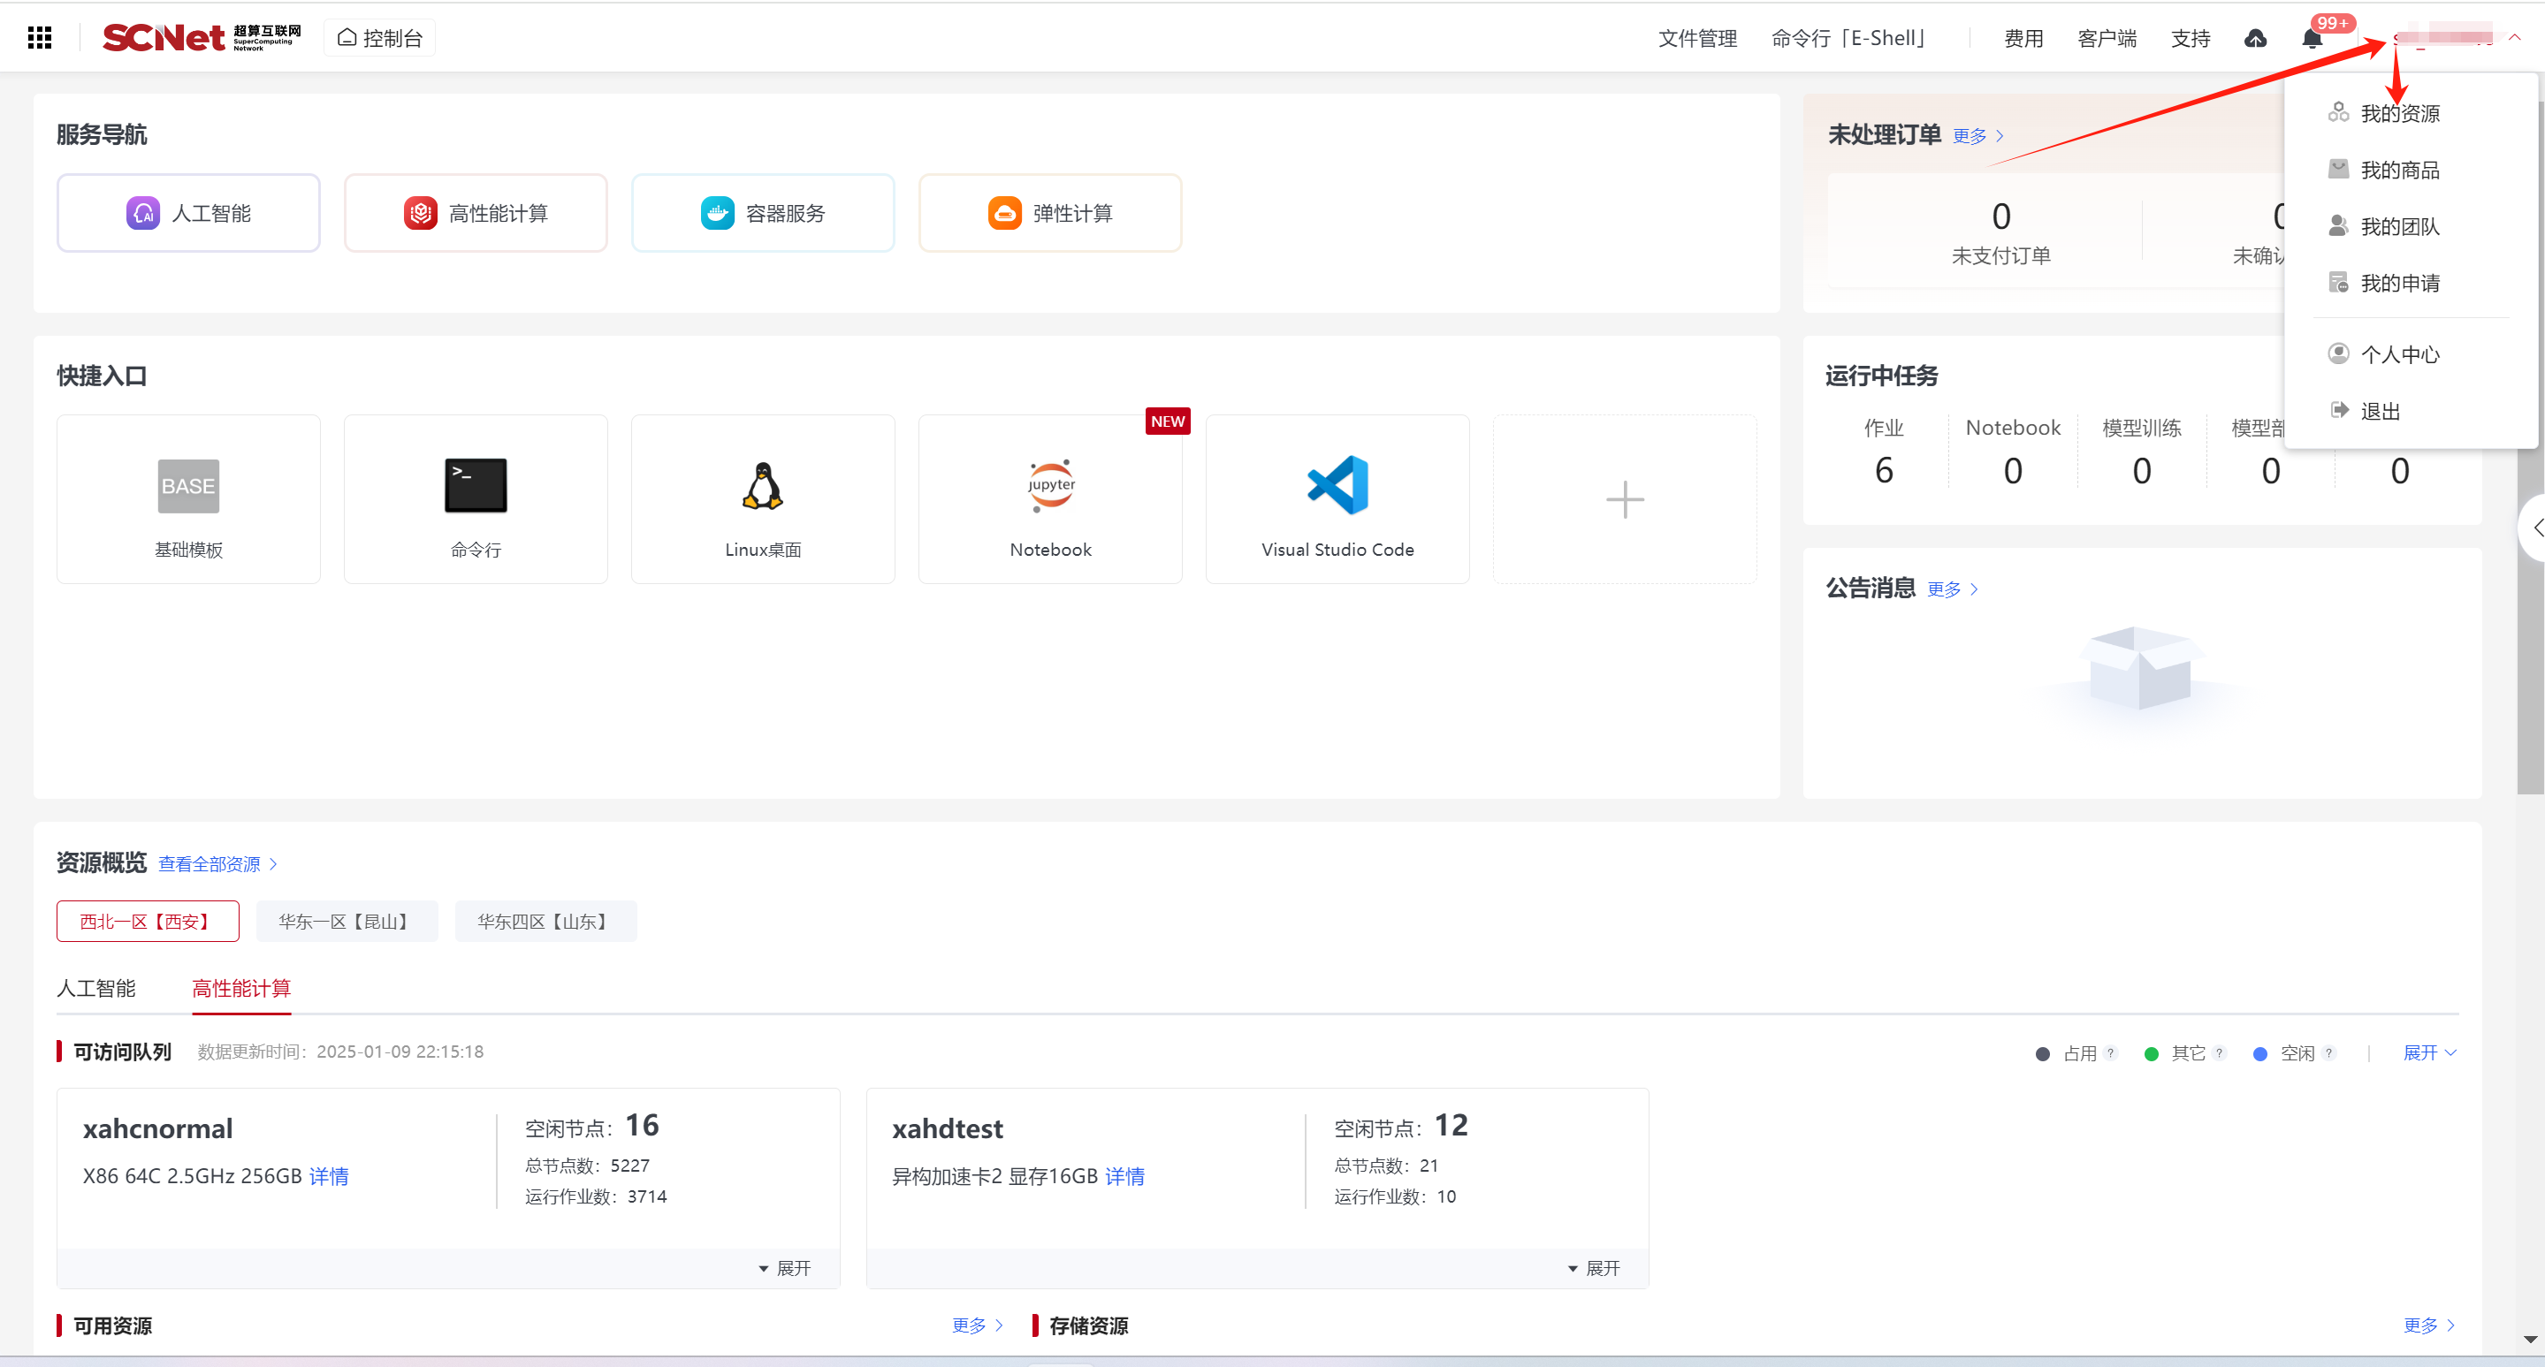The height and width of the screenshot is (1367, 2545).
Task: Choose 我的团队 from user menu
Action: click(x=2399, y=226)
